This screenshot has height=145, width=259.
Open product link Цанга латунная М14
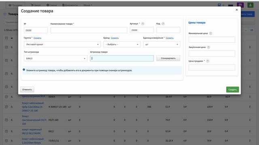(x=33, y=96)
